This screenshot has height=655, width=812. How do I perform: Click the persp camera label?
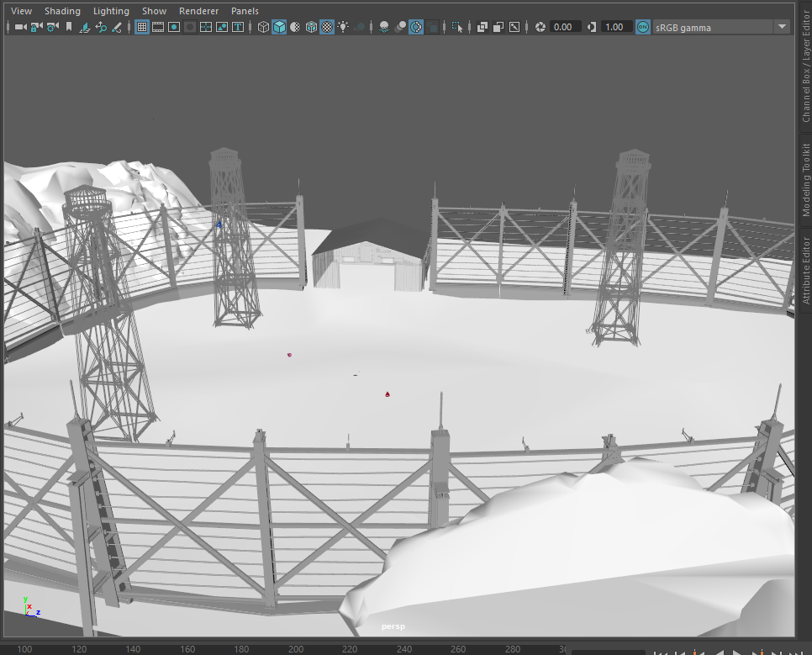393,626
